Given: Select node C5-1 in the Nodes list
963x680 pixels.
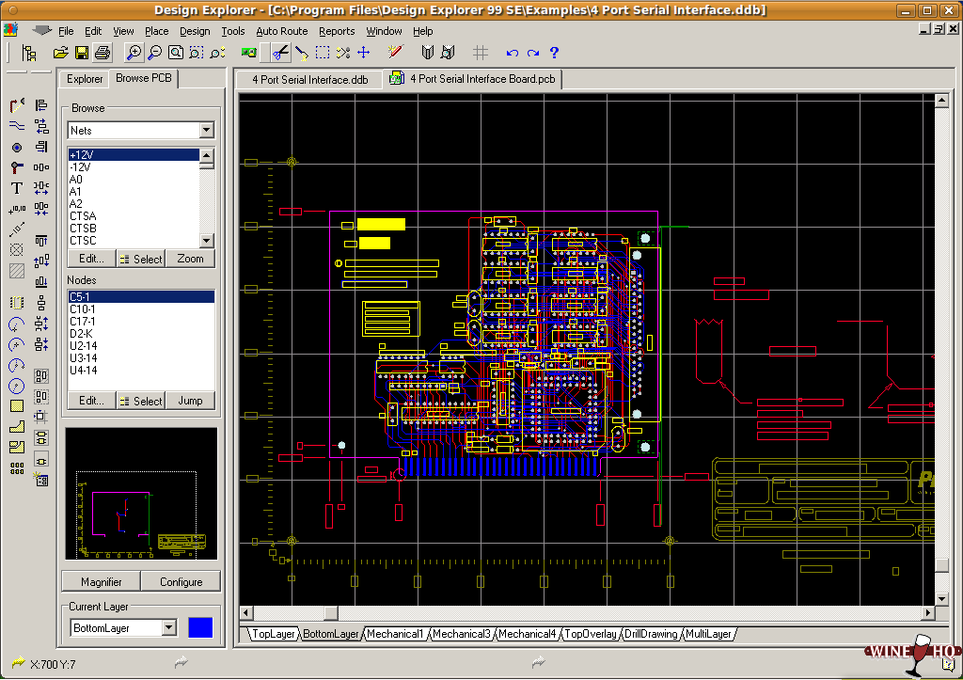Looking at the screenshot, I should [x=103, y=296].
